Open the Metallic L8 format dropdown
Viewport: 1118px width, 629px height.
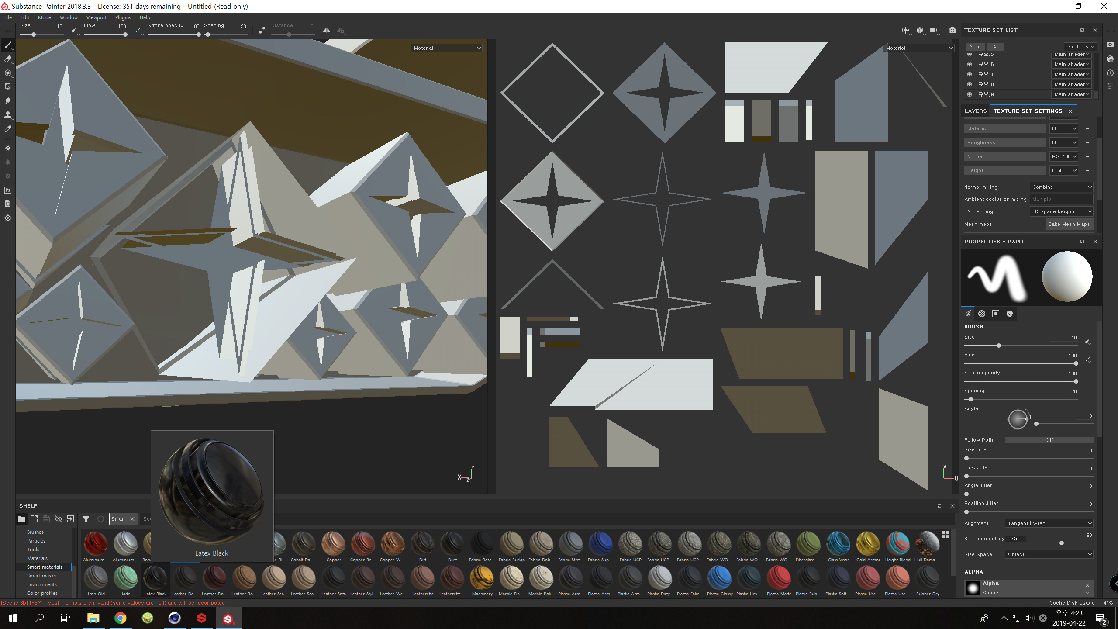pos(1064,128)
